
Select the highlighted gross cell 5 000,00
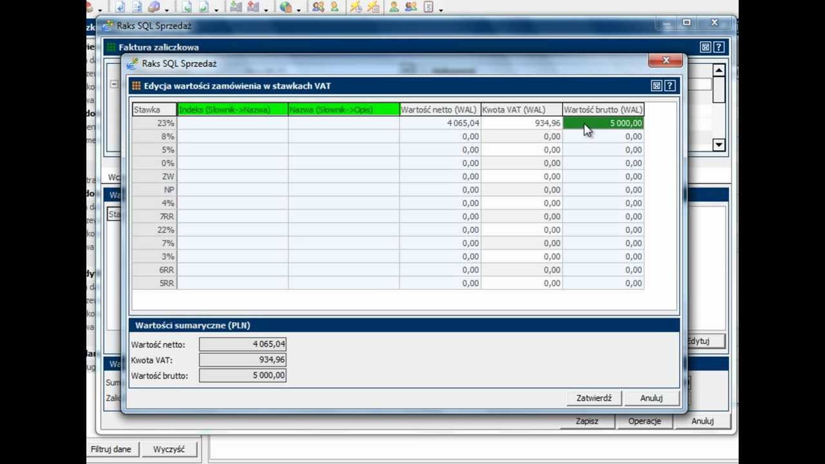603,123
